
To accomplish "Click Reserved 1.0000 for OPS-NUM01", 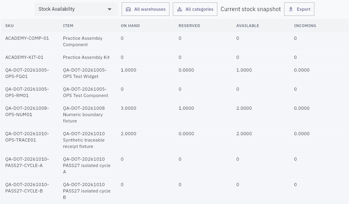I will [x=186, y=108].
